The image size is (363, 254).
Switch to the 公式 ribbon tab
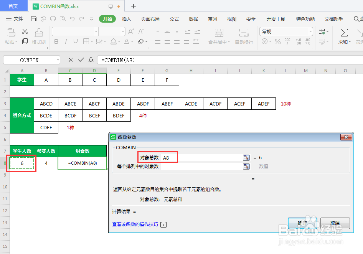pyautogui.click(x=174, y=19)
